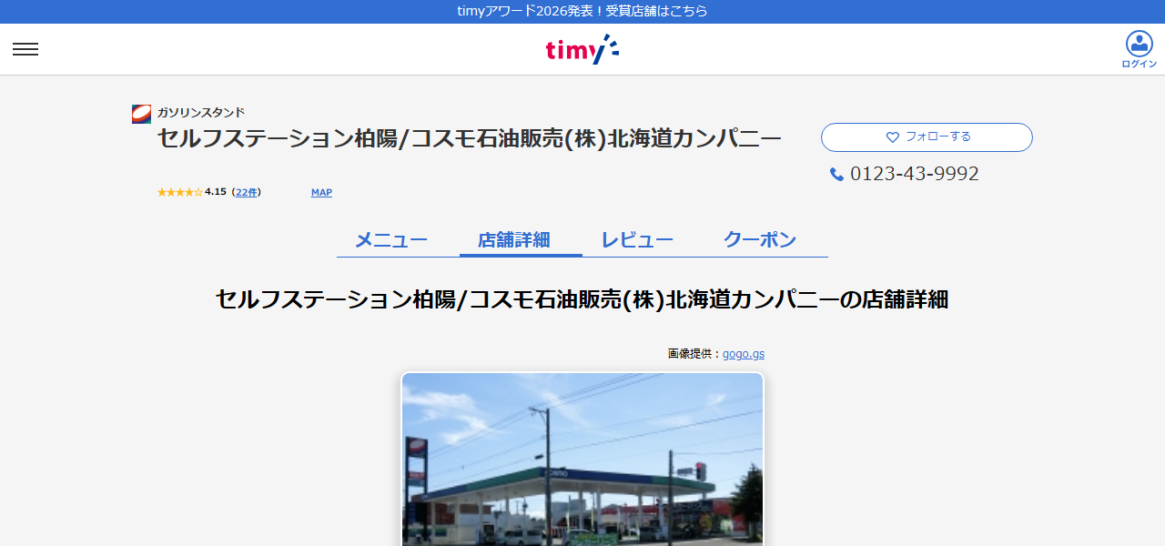Viewport: 1165px width, 546px height.
Task: Open the hamburger menu
Action: pos(25,49)
